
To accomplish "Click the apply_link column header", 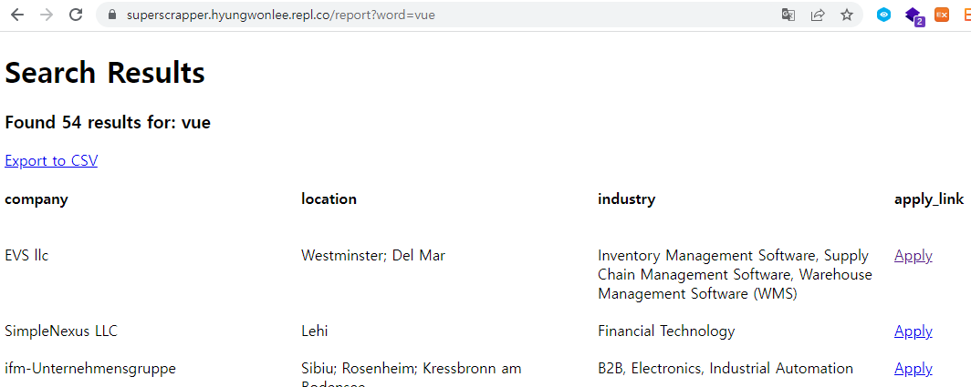I will [929, 199].
